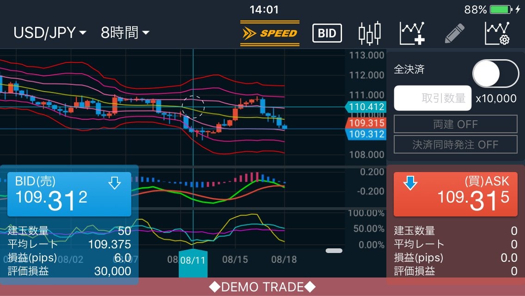Tap the blue arrow on ASK panel
Viewport: 525px width, 296px height.
pyautogui.click(x=410, y=183)
